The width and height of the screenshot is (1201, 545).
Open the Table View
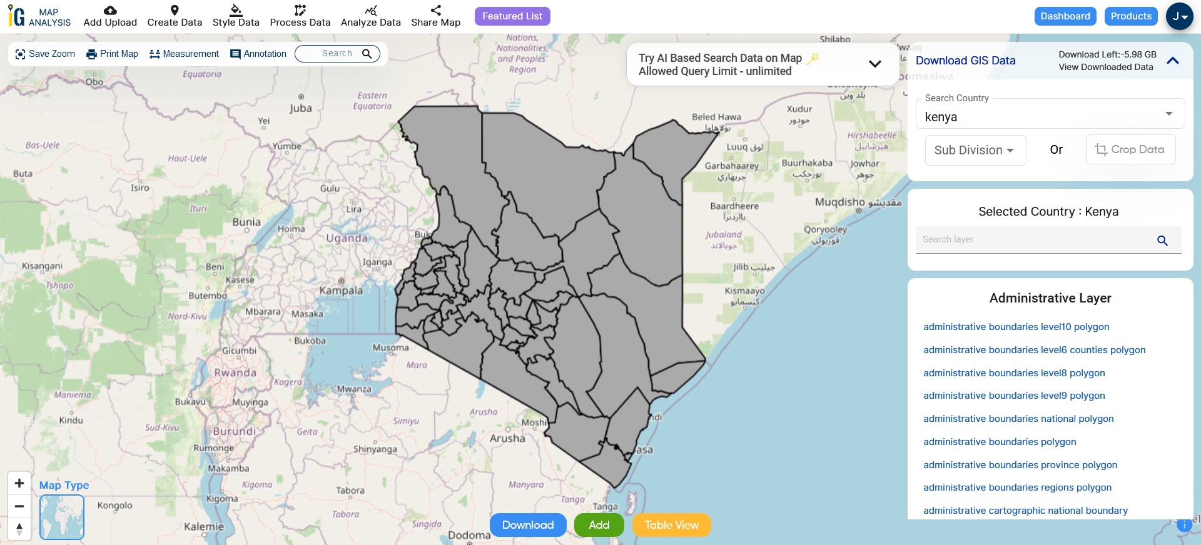(672, 525)
